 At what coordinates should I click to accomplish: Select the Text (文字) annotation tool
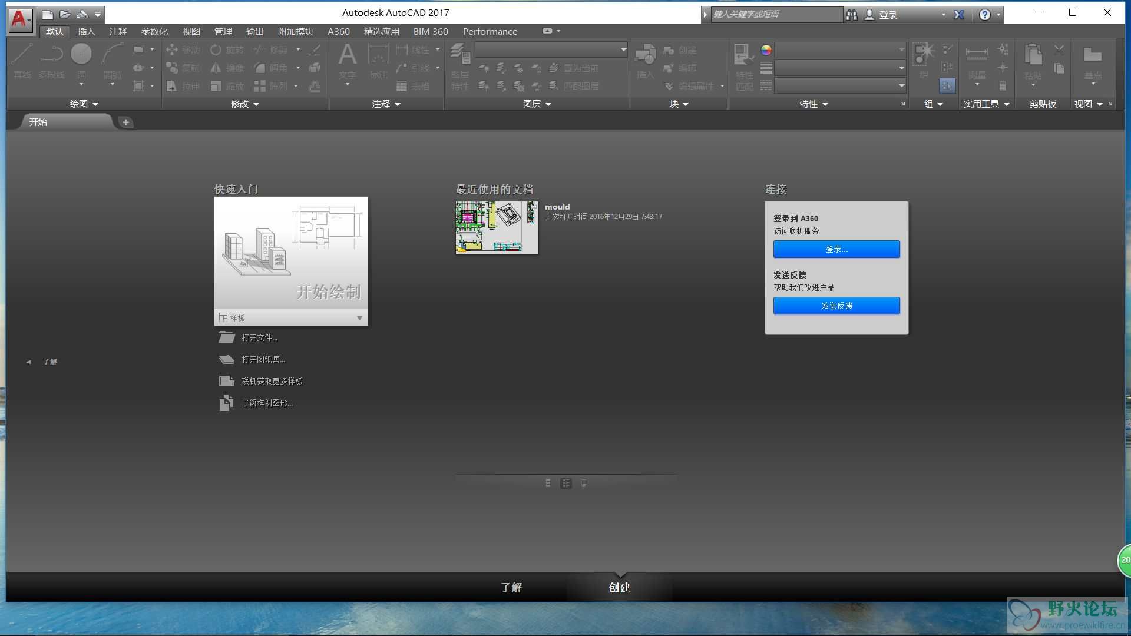click(x=348, y=61)
